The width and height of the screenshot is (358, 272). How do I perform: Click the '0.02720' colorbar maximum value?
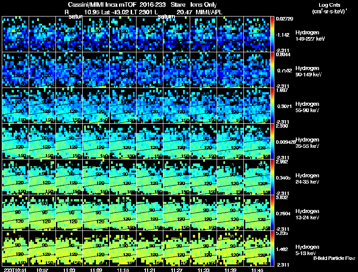[x=284, y=19]
